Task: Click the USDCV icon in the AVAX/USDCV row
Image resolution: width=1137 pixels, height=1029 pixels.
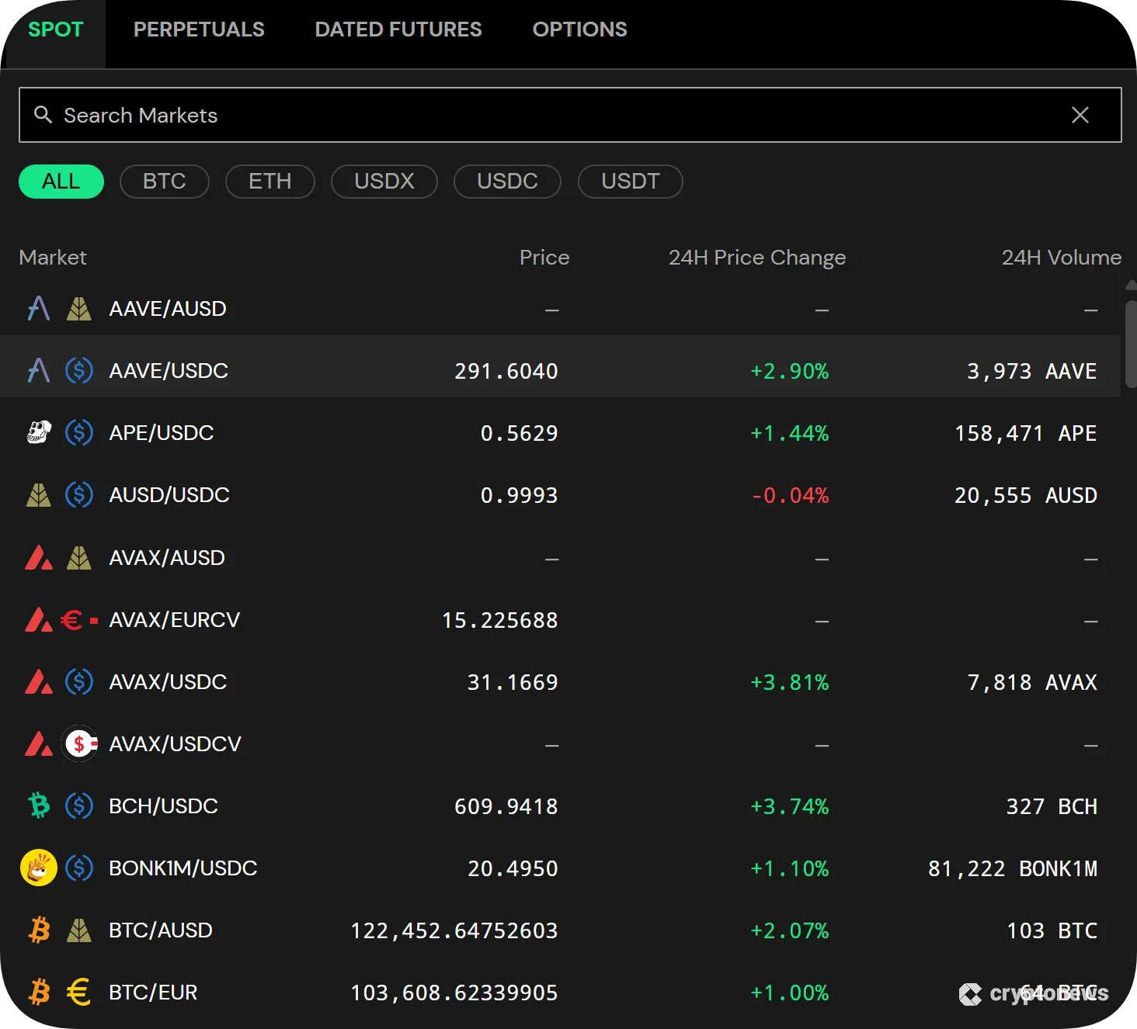Action: point(79,743)
